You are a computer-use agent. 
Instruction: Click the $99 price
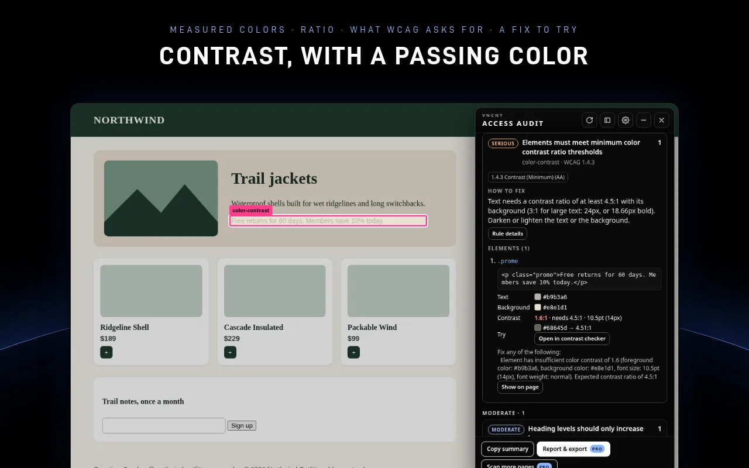[x=353, y=338]
